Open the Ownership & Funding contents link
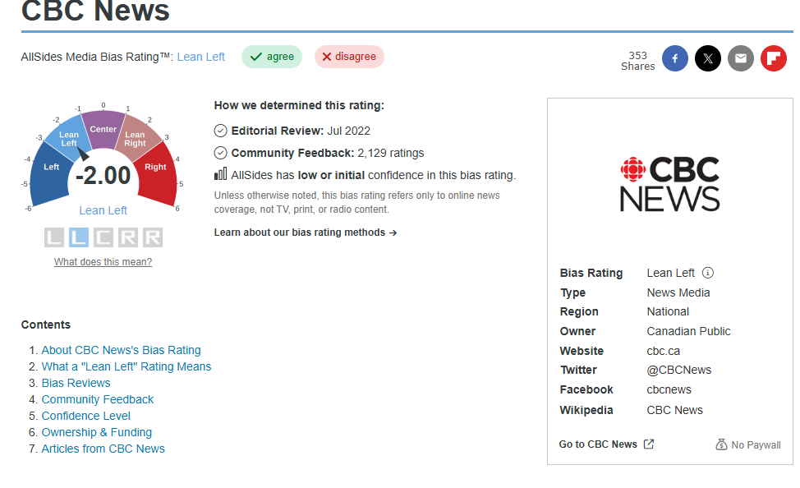Viewport: 800px width, 488px height. 97,432
